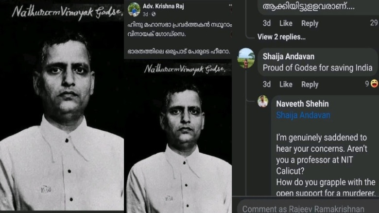Like the Shaija Andavan comment

[286, 84]
